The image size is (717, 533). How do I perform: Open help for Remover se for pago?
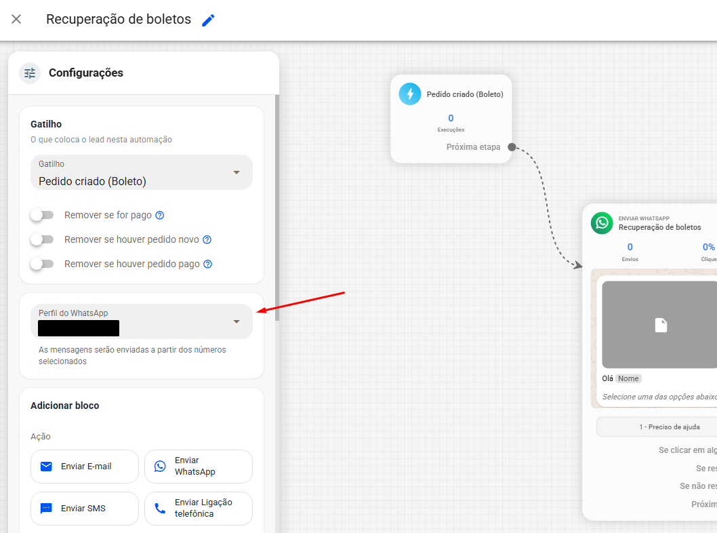pos(159,216)
